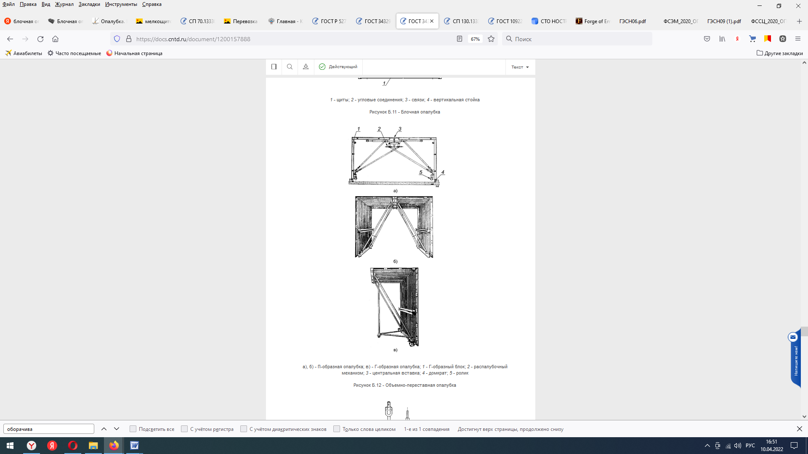The width and height of the screenshot is (808, 454).
Task: Open the 'Другие закладки' bookmarks folder
Action: click(x=779, y=53)
